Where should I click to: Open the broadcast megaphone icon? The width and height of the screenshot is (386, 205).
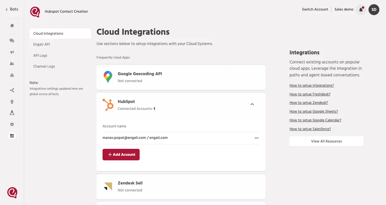tap(12, 52)
